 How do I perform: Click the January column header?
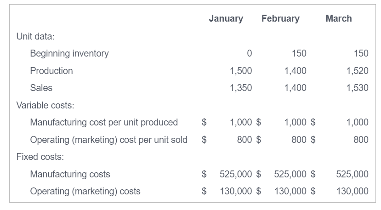[x=226, y=18]
